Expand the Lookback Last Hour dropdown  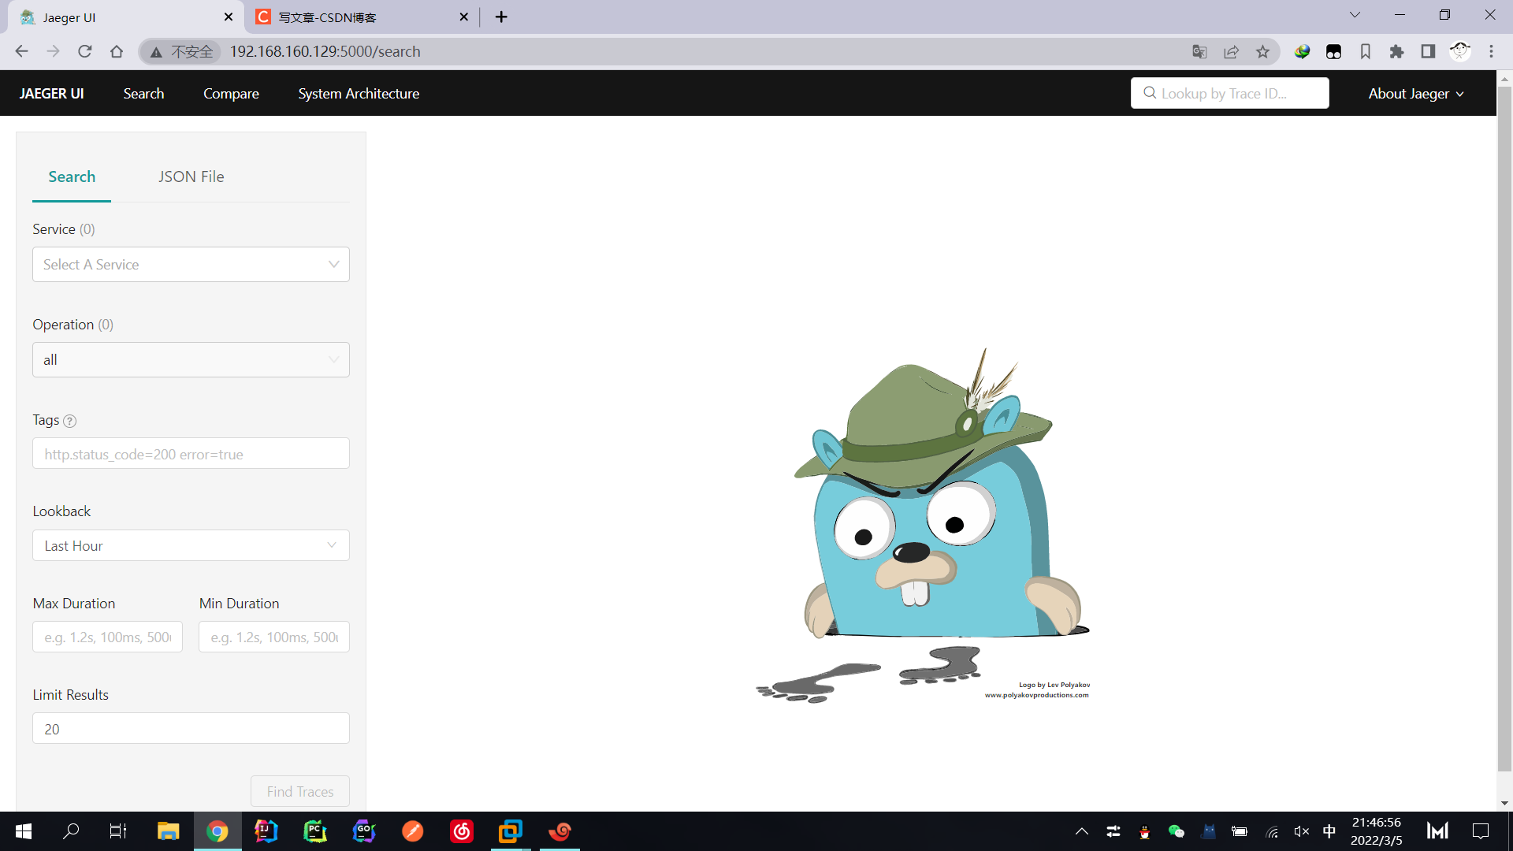pos(191,545)
